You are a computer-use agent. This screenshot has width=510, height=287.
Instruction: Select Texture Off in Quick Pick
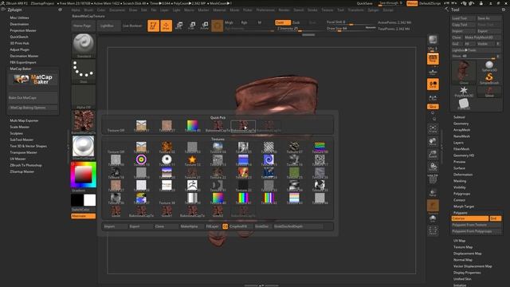[x=116, y=126]
